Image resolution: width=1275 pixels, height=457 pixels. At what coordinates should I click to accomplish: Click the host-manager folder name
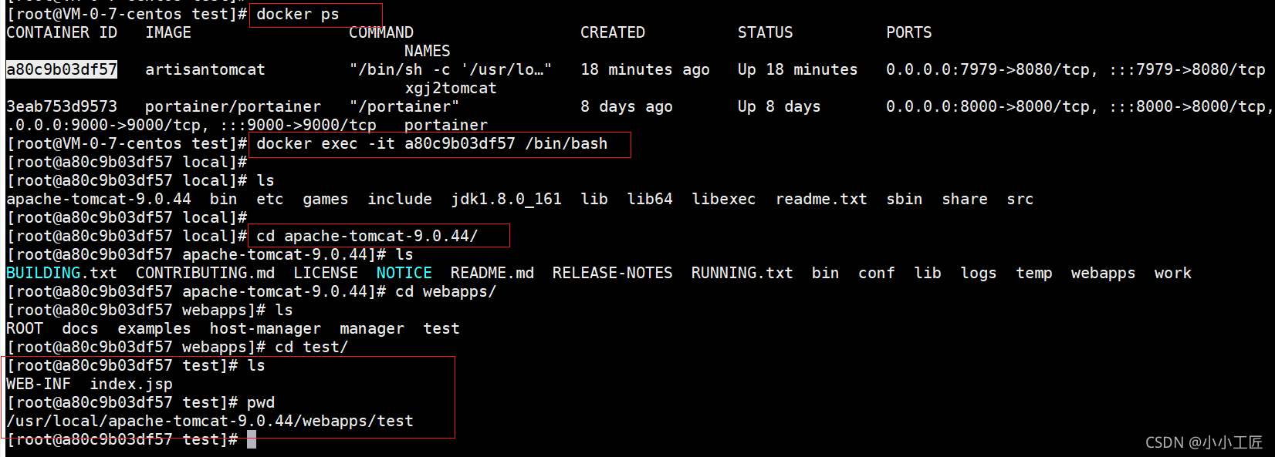(x=265, y=328)
